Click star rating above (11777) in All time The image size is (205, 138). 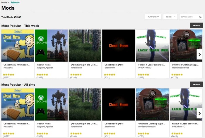[x=8, y=134]
